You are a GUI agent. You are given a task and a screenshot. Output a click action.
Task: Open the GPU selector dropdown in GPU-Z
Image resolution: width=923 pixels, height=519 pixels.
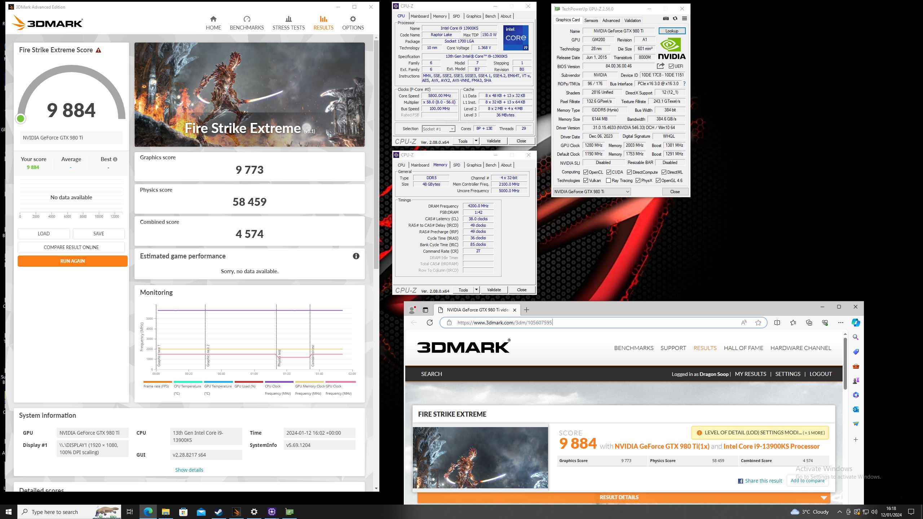(591, 192)
